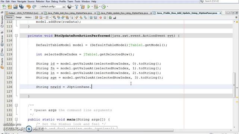Show opened documents list dropdown
Image resolution: width=239 pixels, height=134 pixels.
coord(233,13)
